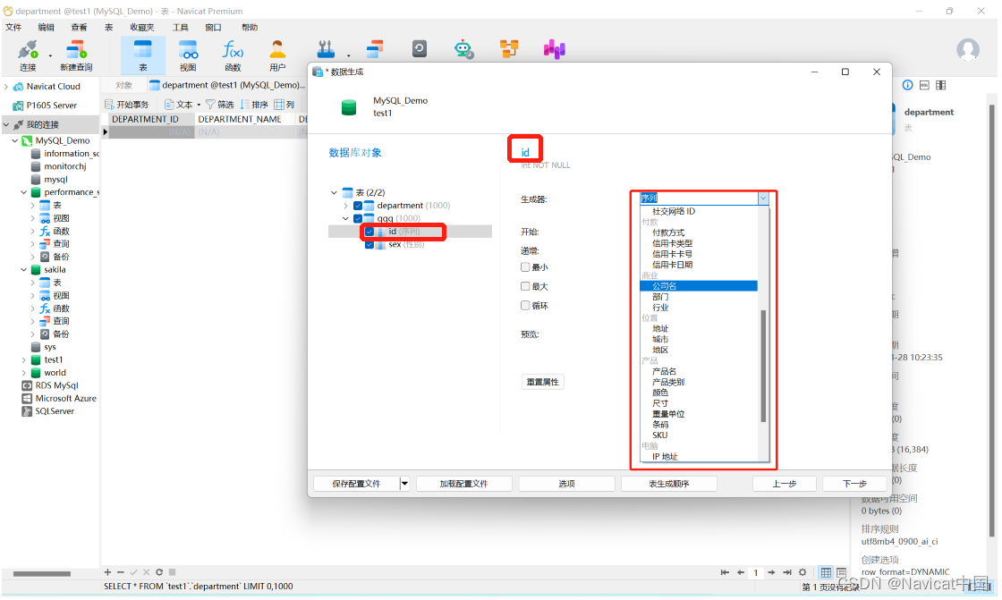Click the 加载配置文件 button

click(x=464, y=484)
